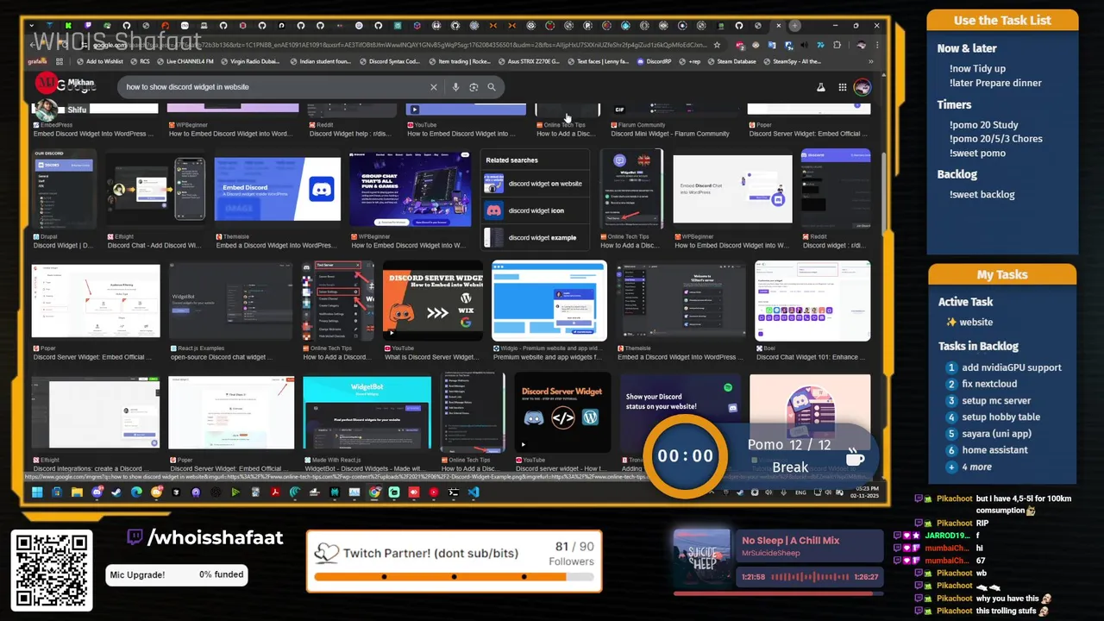Open the 'Add to Wishlist' bookmark

[99, 61]
